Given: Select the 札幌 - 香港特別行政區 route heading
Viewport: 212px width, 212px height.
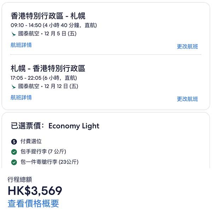Looking at the screenshot, I should point(48,68).
